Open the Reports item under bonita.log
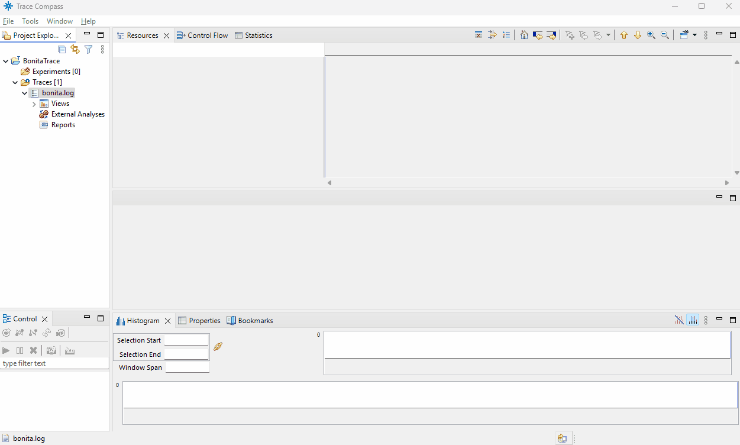Image resolution: width=740 pixels, height=445 pixels. (63, 125)
